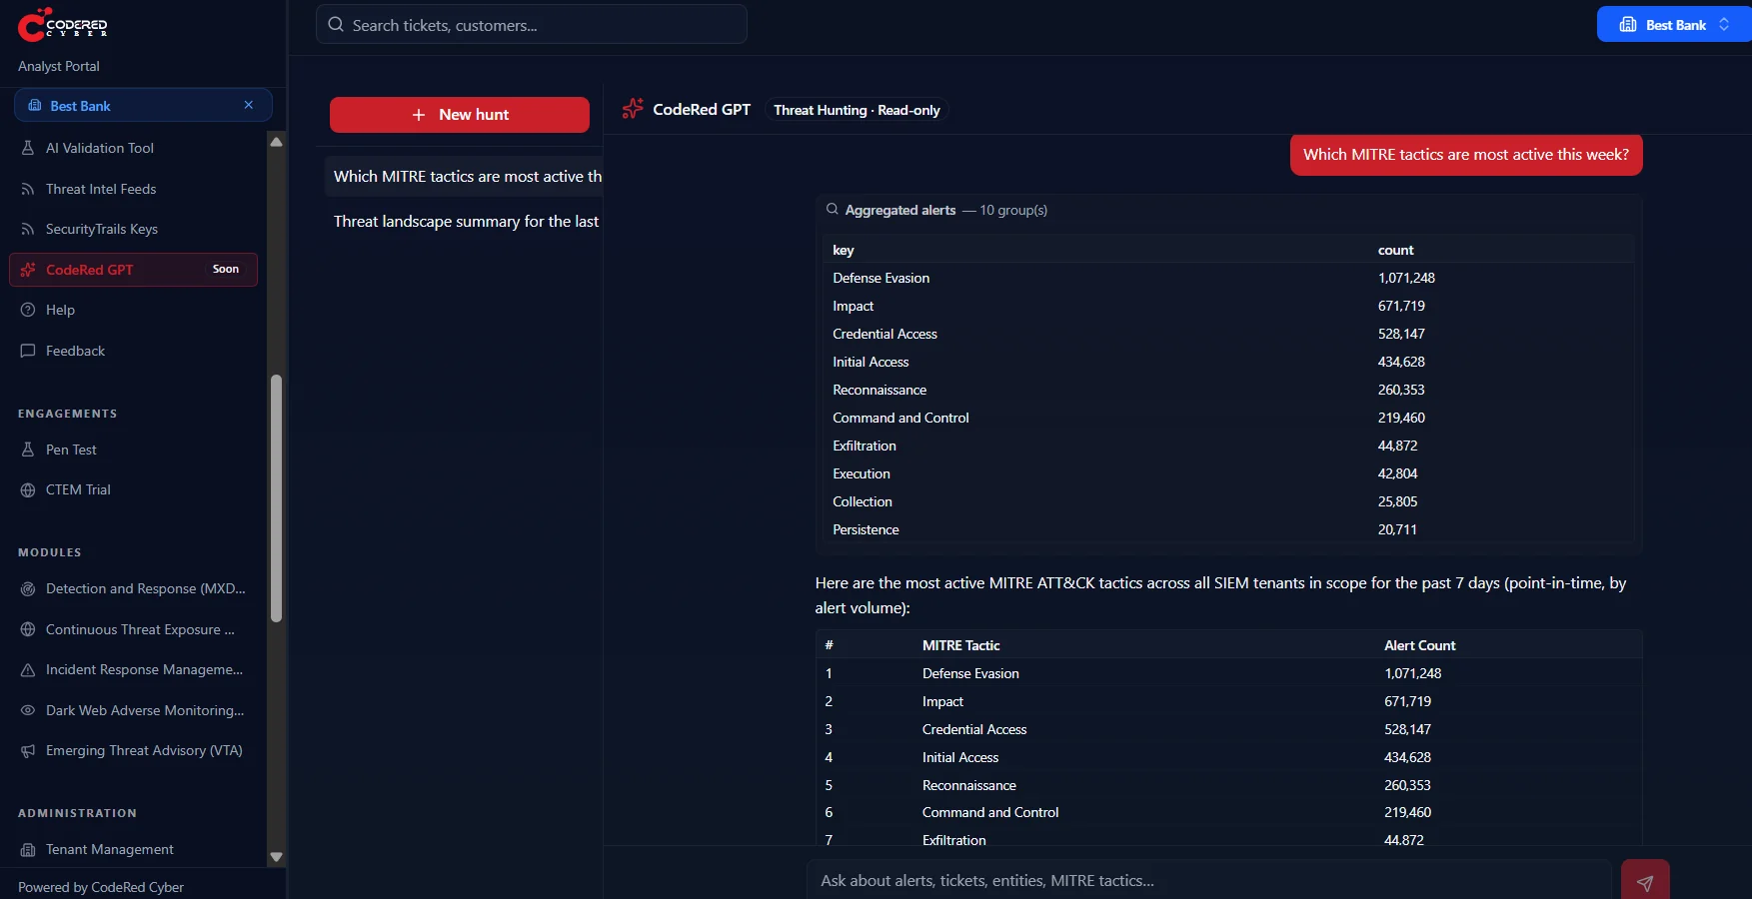Click the search magnifier icon in top bar
The image size is (1752, 899).
(x=336, y=25)
